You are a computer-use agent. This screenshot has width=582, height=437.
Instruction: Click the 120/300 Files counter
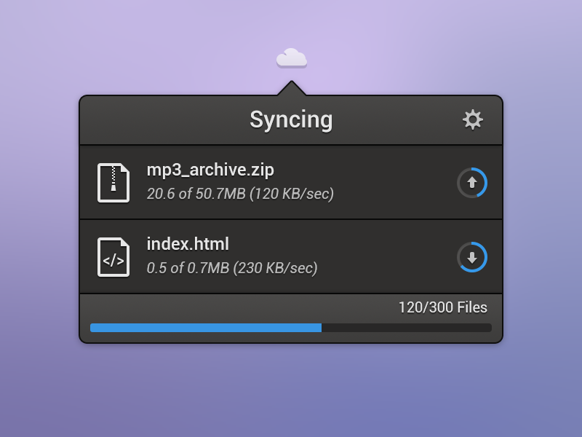[x=442, y=307]
